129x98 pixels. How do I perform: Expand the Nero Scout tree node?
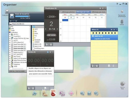click(x=10, y=56)
